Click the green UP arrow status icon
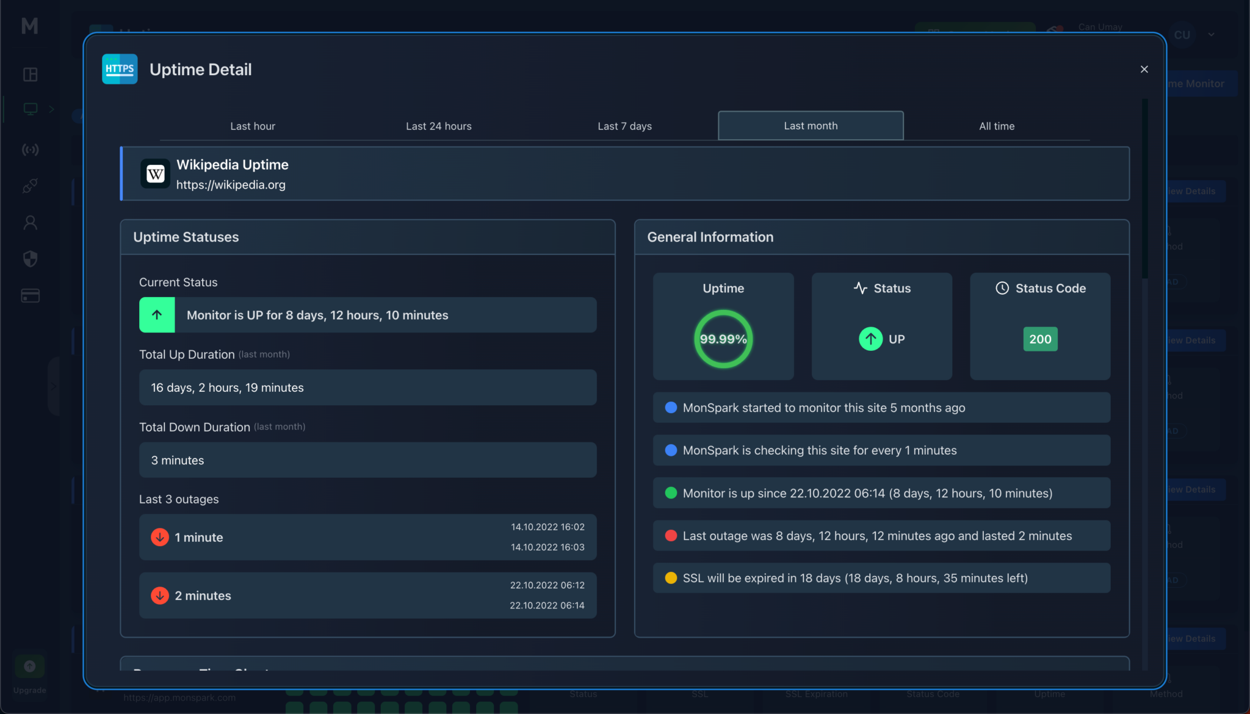Viewport: 1250px width, 714px height. (870, 339)
